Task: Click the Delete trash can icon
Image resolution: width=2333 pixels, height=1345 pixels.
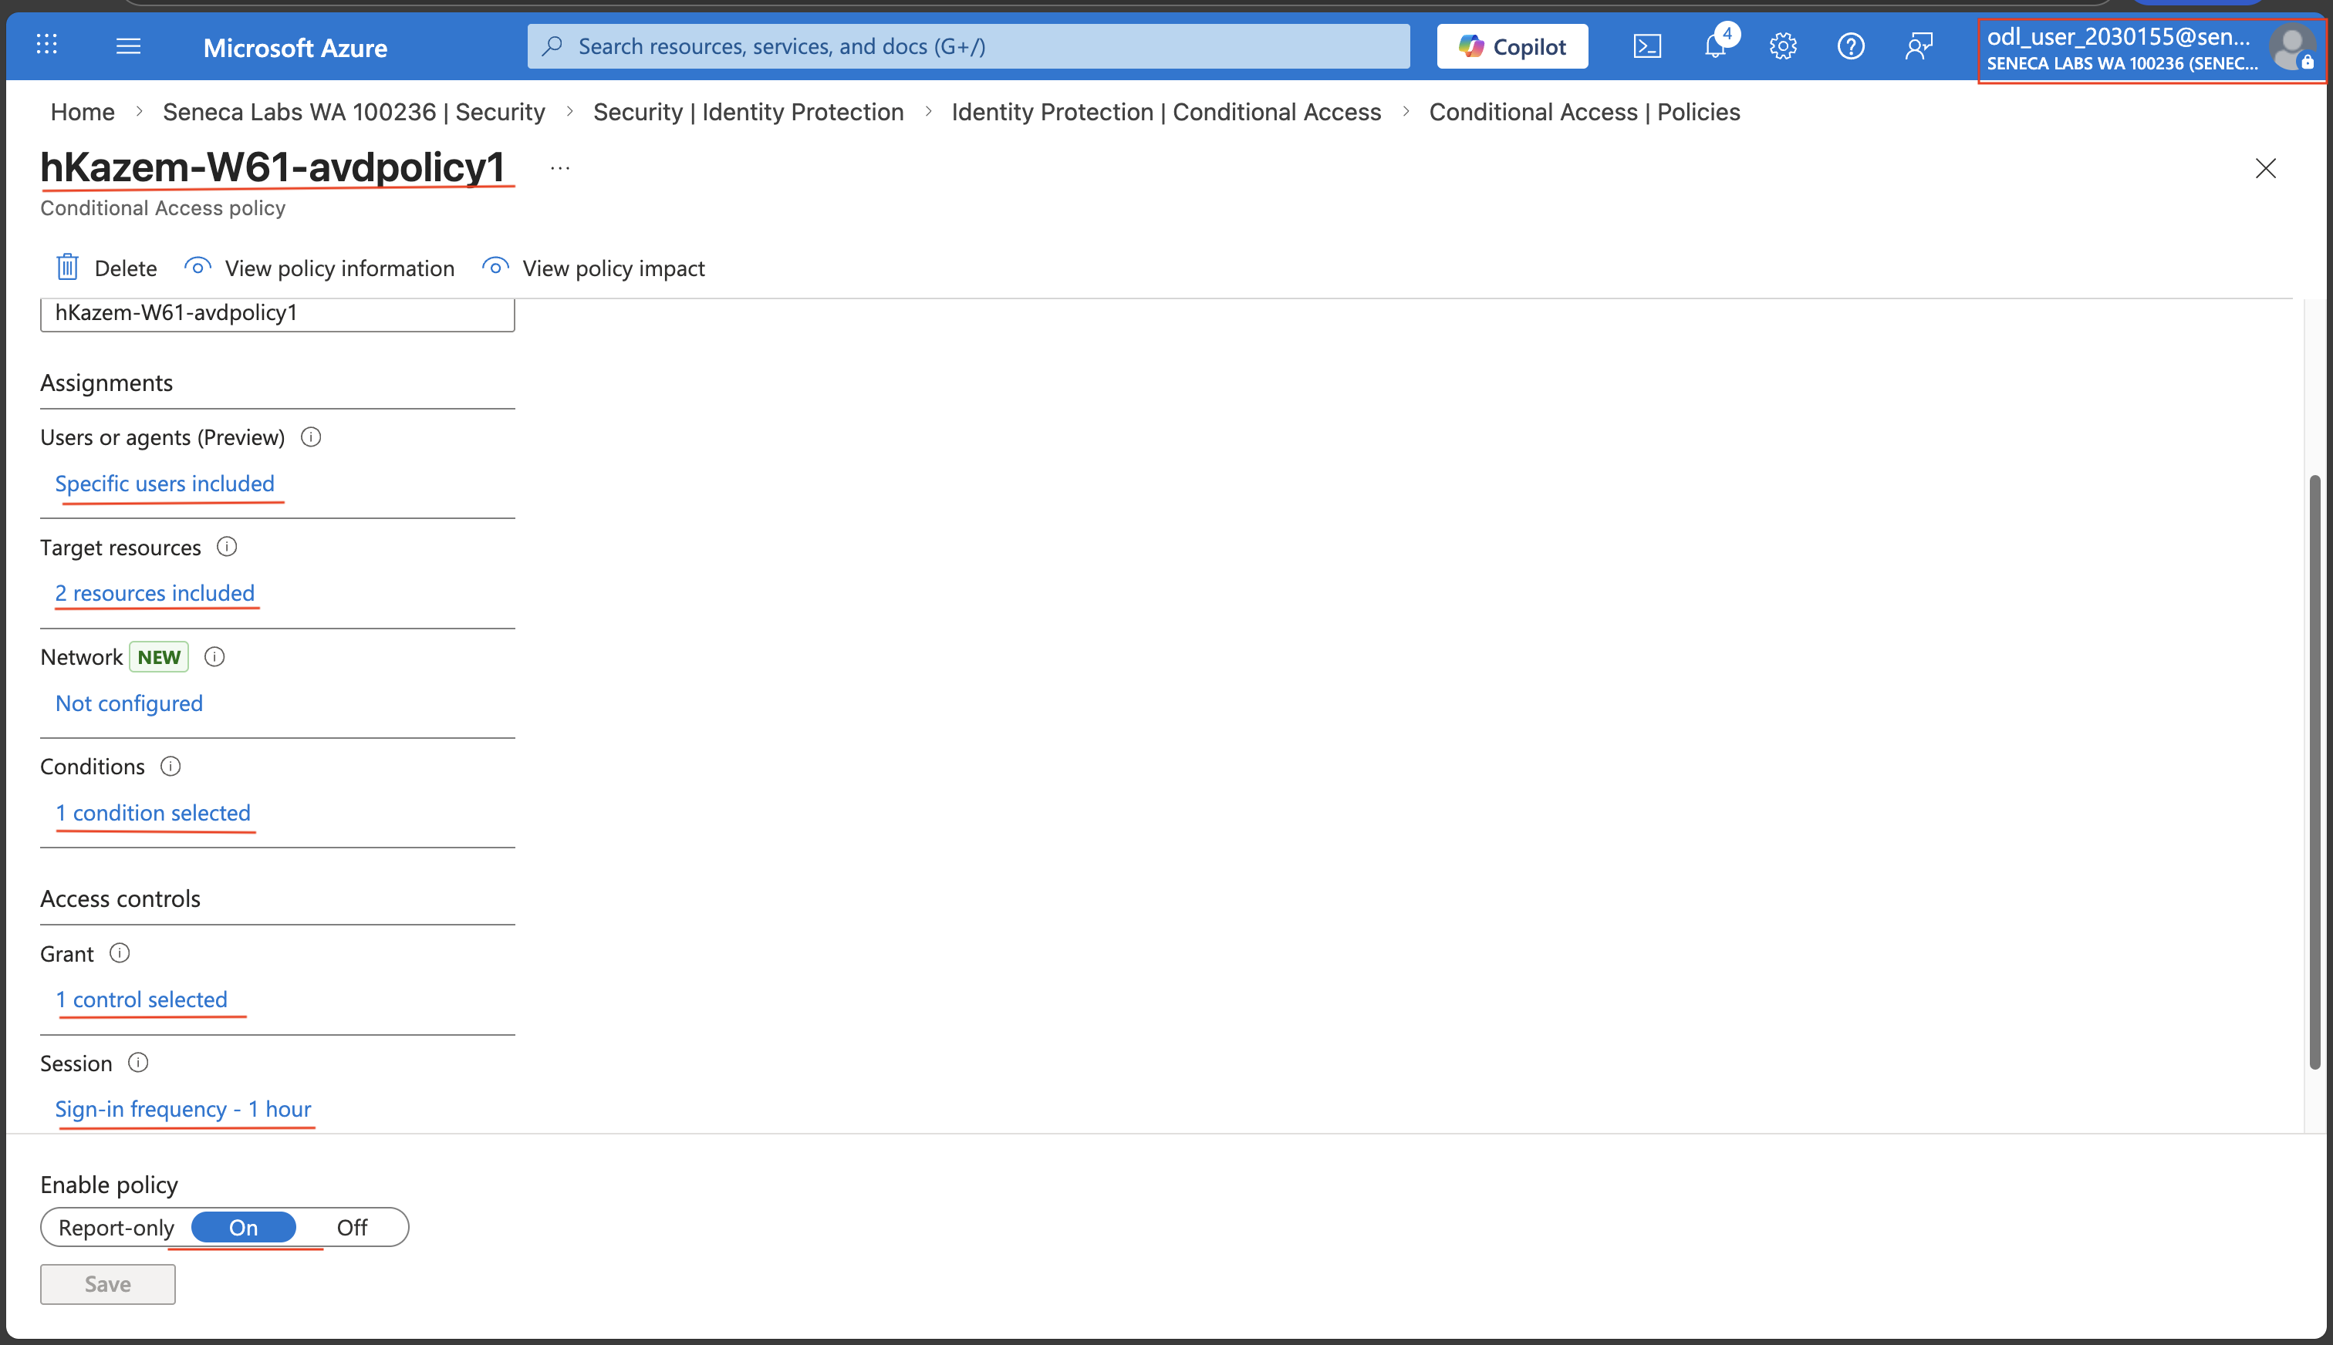Action: 67,267
